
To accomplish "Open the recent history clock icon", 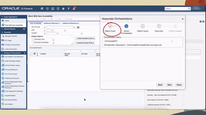I will pos(47,9).
